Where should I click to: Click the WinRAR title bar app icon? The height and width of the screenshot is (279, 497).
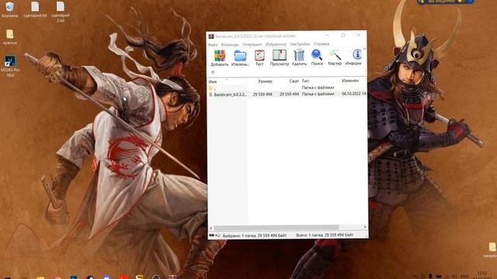point(211,36)
